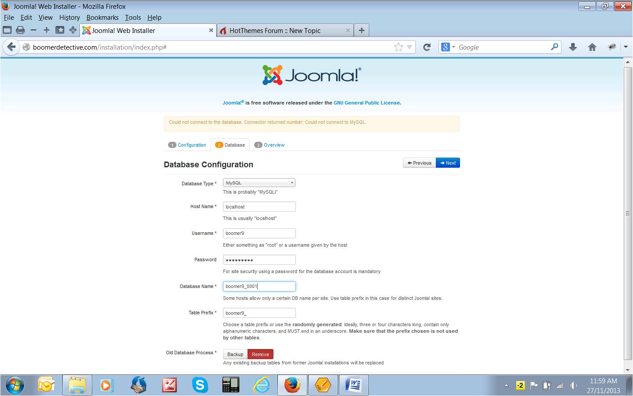Click the Table Prefix field
633x396 pixels.
pyautogui.click(x=259, y=313)
